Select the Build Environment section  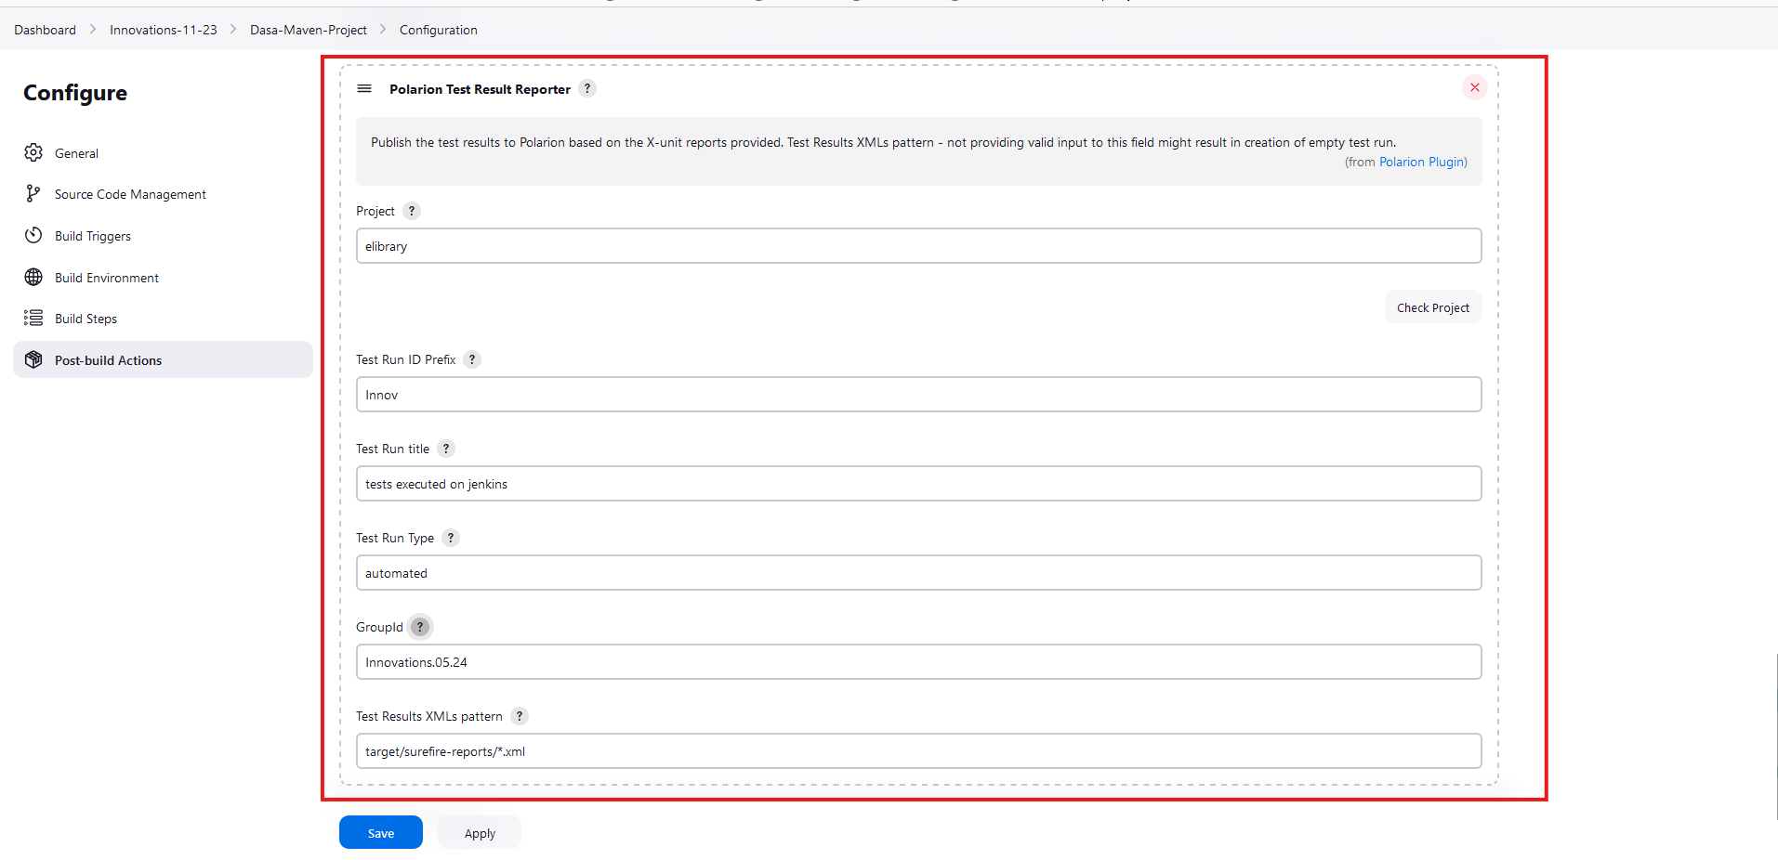point(106,277)
